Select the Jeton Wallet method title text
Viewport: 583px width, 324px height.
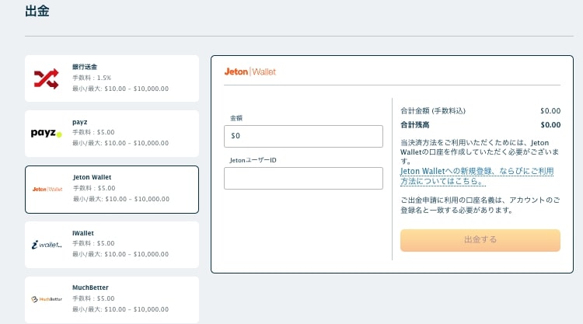93,177
